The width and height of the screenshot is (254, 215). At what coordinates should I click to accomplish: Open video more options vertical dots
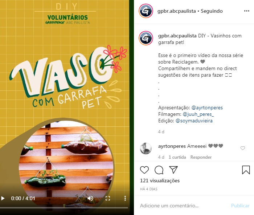[x=125, y=198]
